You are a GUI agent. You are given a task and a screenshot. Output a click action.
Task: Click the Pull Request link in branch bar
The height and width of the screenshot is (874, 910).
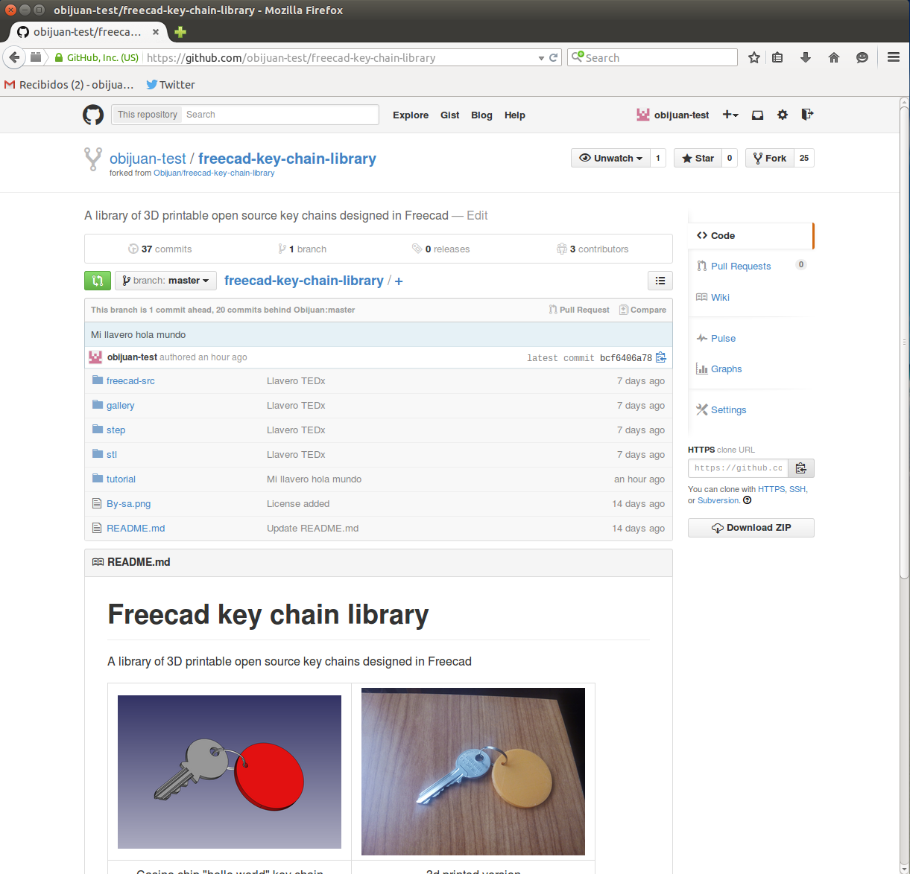pyautogui.click(x=579, y=310)
